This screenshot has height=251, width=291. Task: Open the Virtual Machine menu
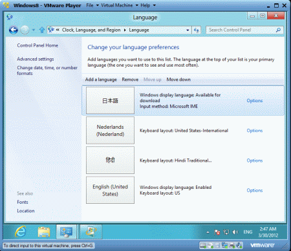(x=120, y=5)
